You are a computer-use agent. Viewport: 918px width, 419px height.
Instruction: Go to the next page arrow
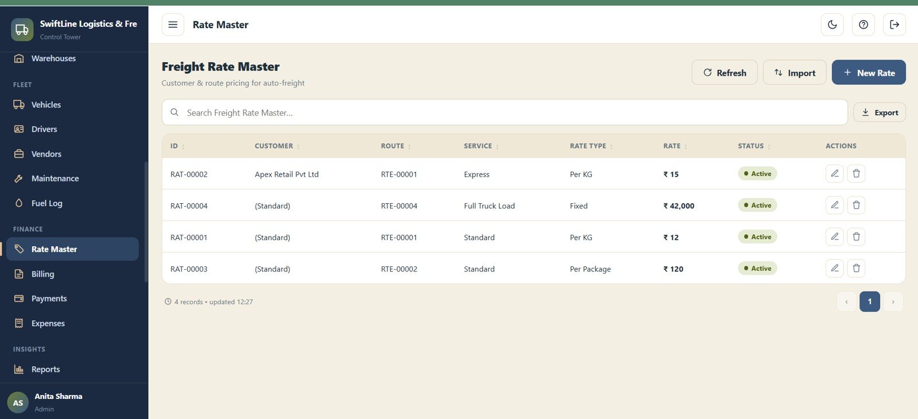(893, 301)
